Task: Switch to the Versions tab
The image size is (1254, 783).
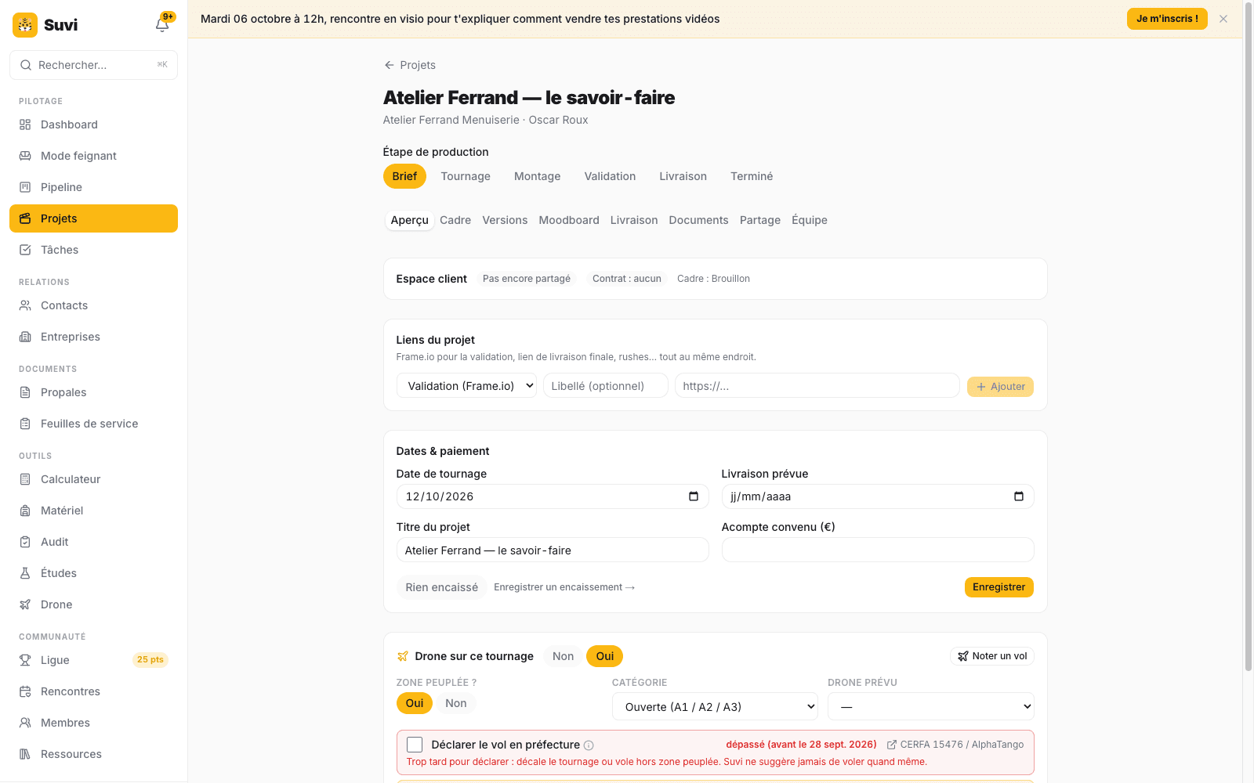Action: tap(505, 220)
